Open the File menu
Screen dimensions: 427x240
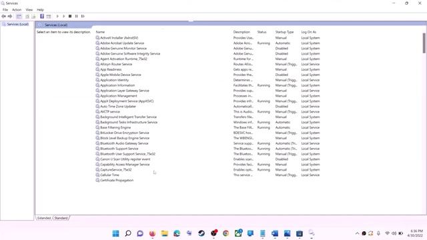5,10
